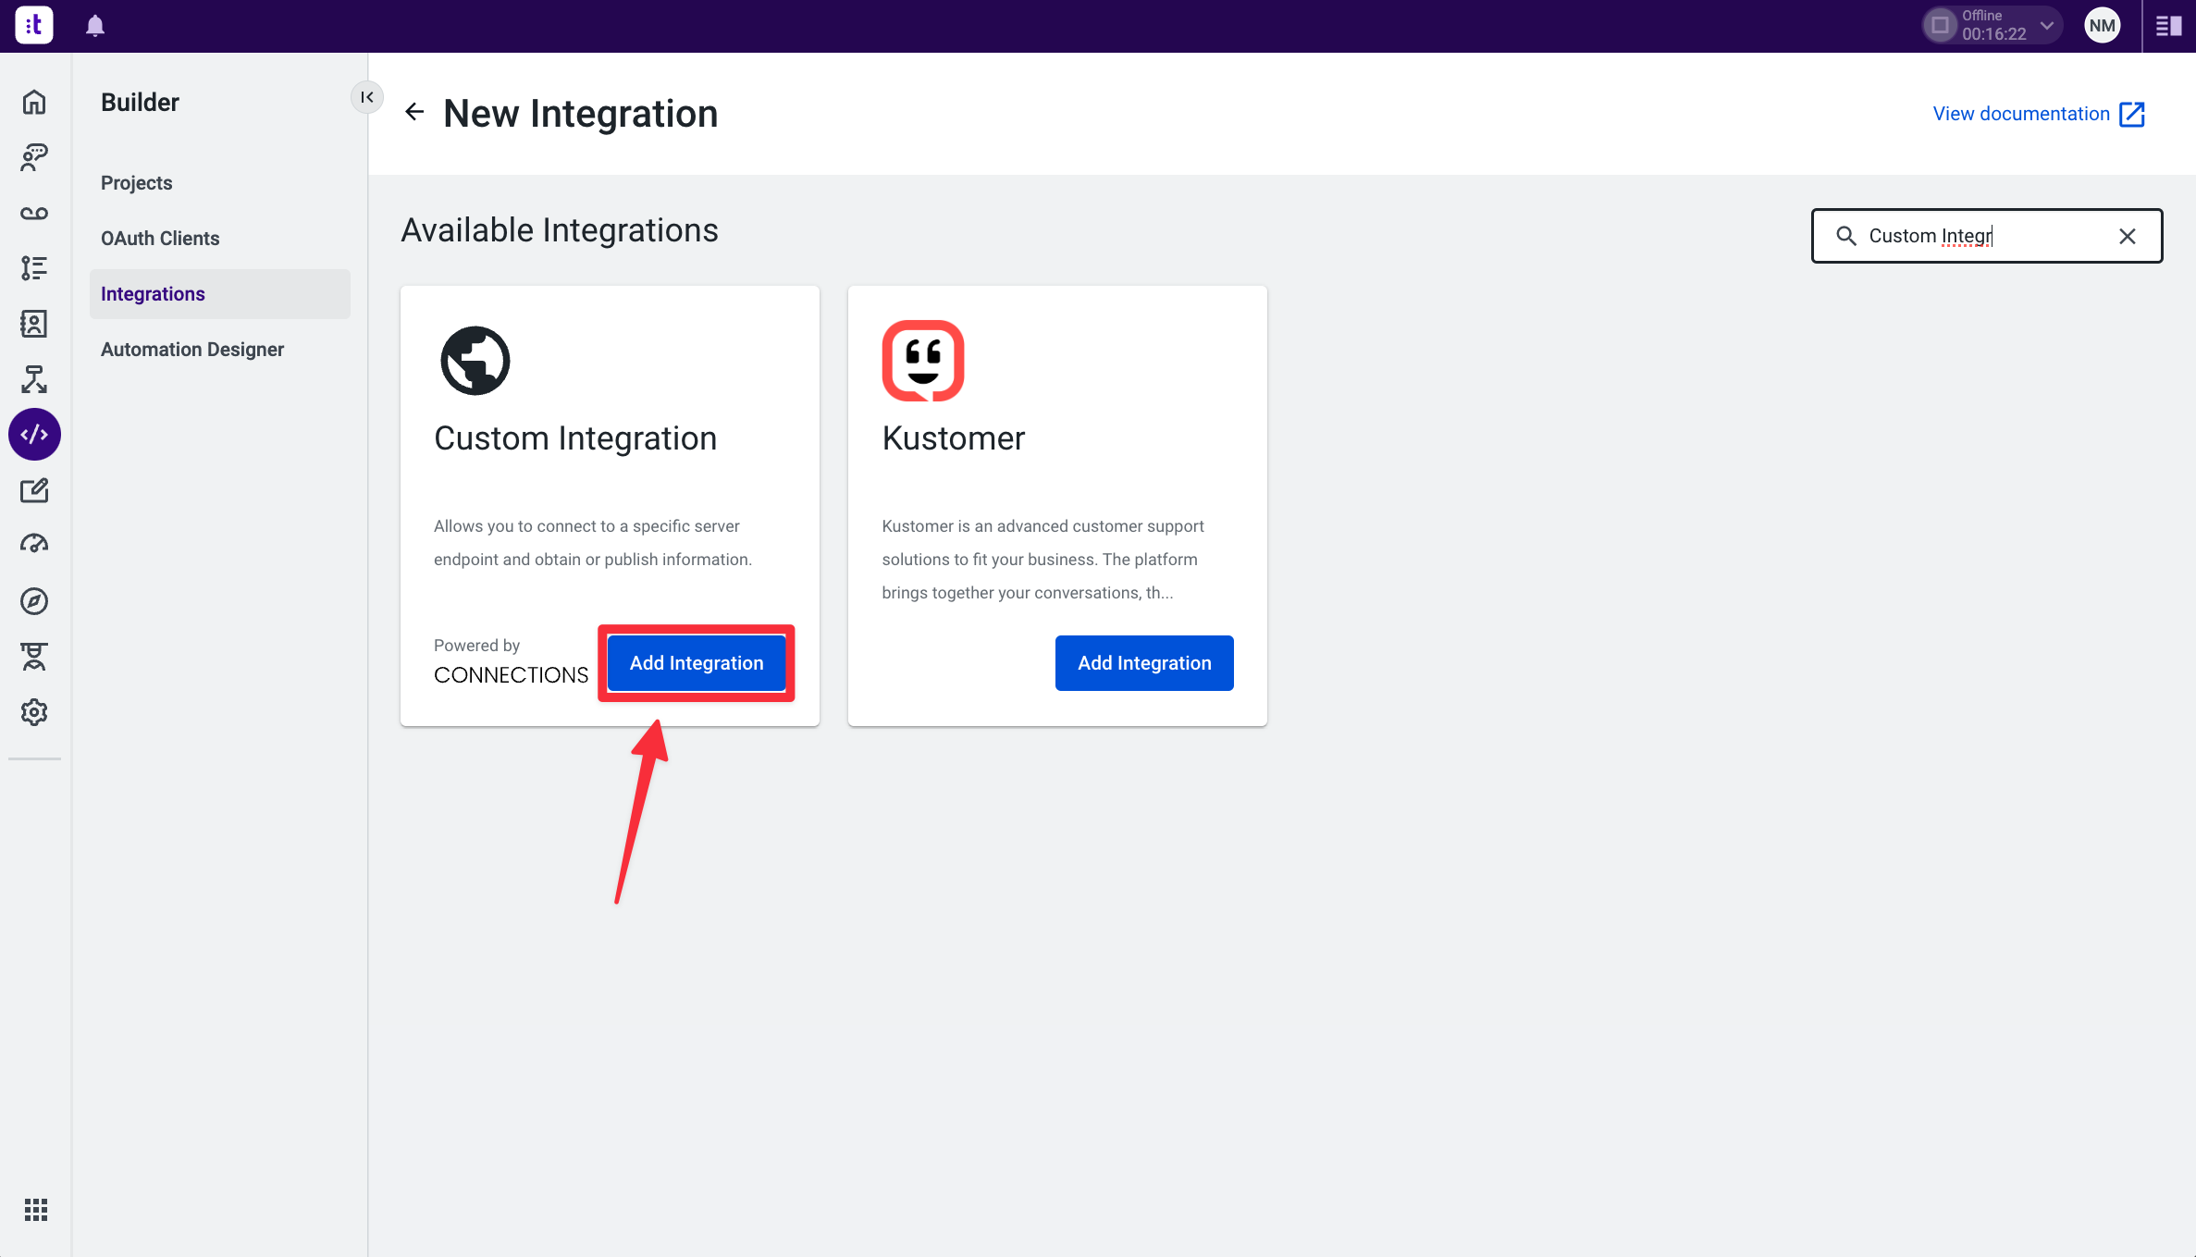
Task: Open the right side panel toggle icon
Action: click(2168, 26)
